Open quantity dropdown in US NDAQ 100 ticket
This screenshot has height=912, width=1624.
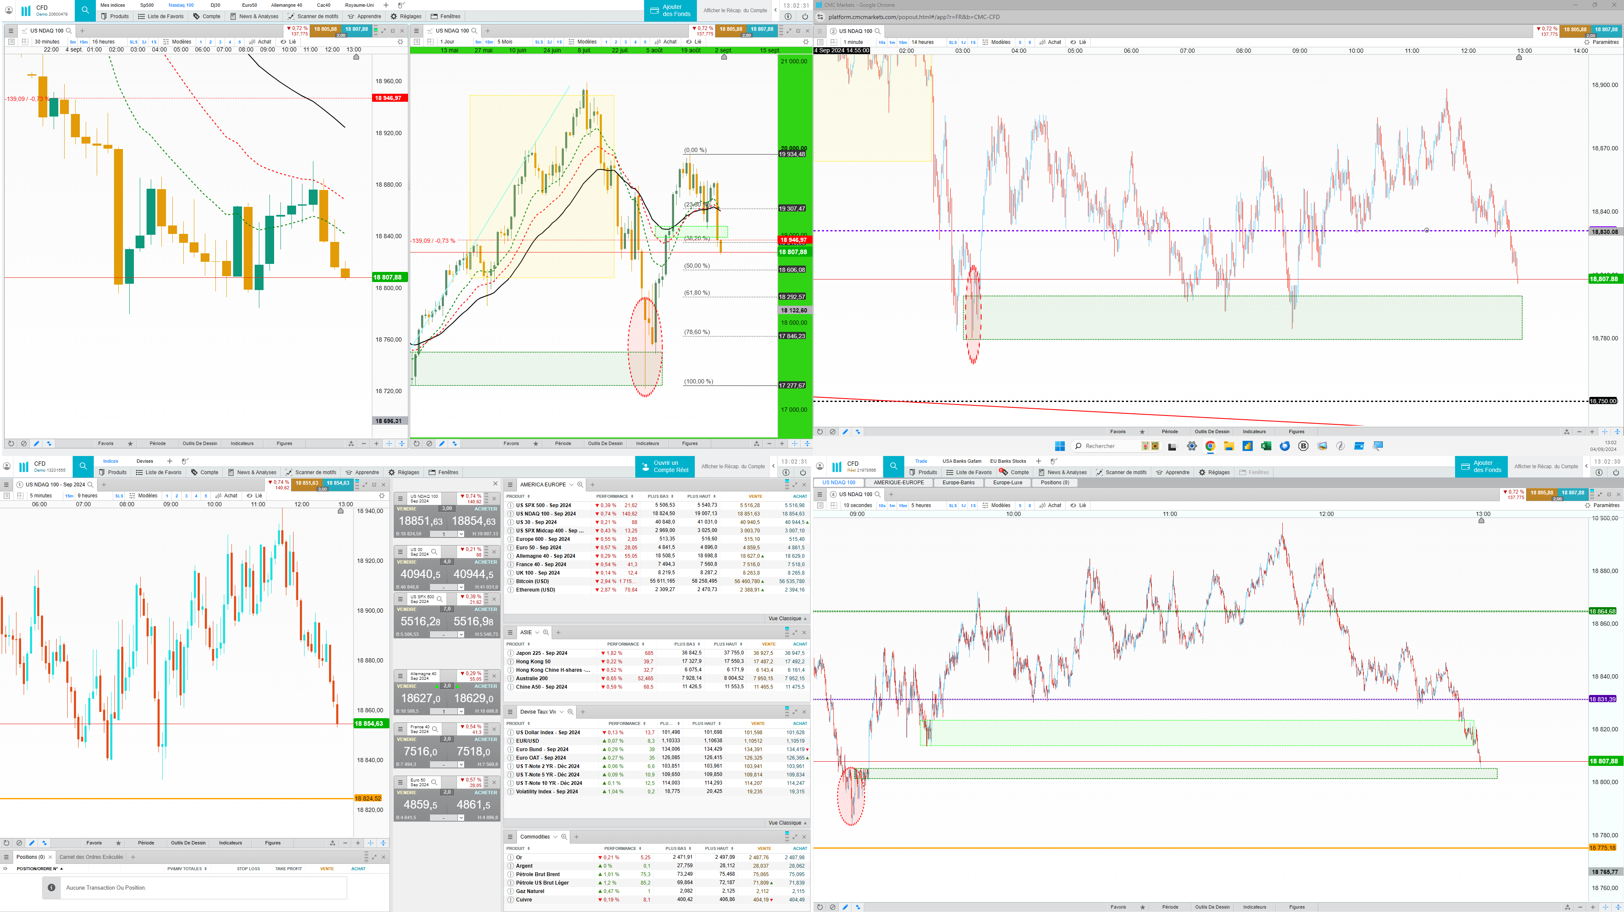[x=461, y=534]
